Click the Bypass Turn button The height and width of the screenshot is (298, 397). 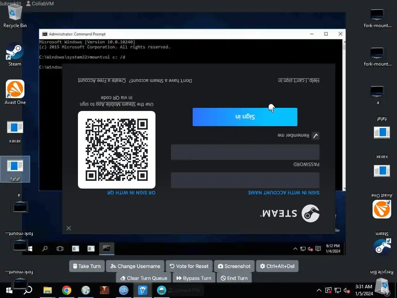[194, 278]
